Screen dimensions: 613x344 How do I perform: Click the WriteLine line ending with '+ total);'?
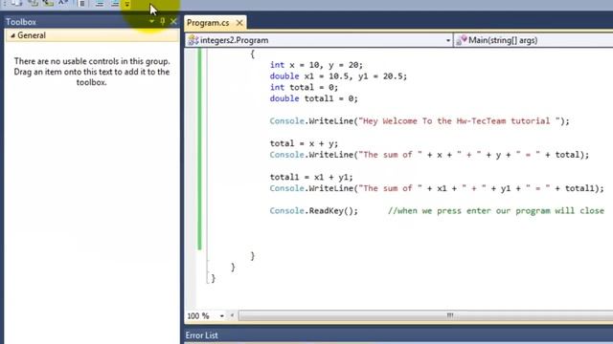[429, 155]
